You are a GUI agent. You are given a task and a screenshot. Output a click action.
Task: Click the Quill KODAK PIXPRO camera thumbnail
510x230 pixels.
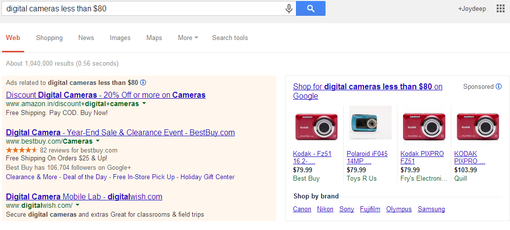(477, 126)
